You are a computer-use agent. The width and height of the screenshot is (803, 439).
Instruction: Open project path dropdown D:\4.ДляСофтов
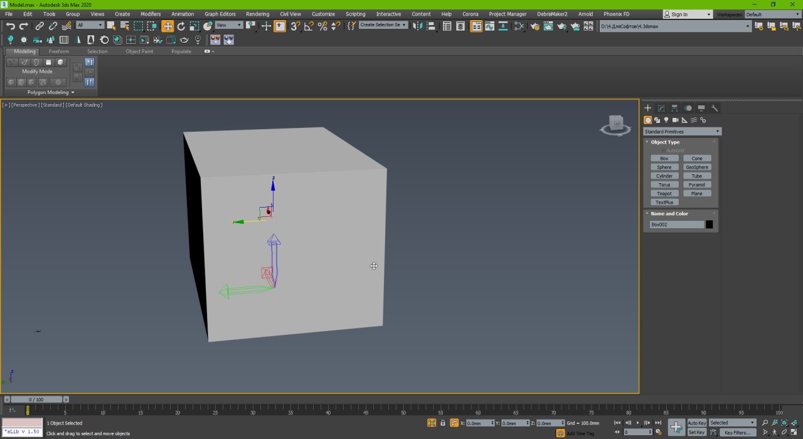pos(675,26)
